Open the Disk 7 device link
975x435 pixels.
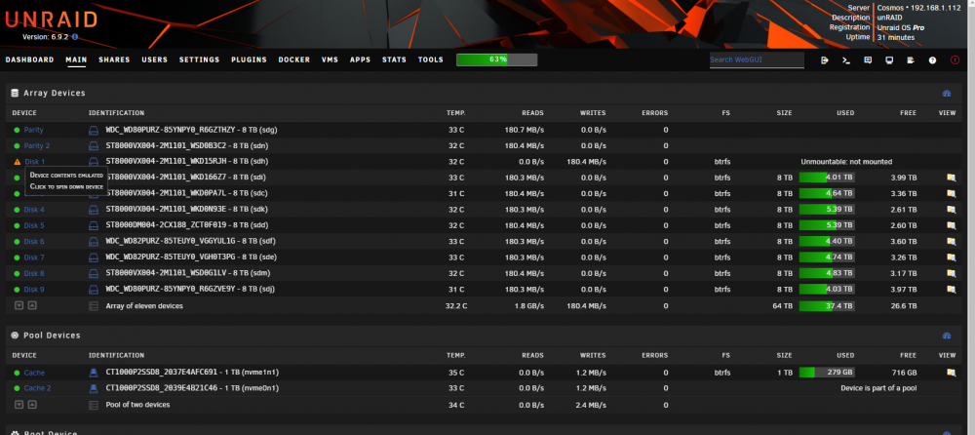click(34, 257)
